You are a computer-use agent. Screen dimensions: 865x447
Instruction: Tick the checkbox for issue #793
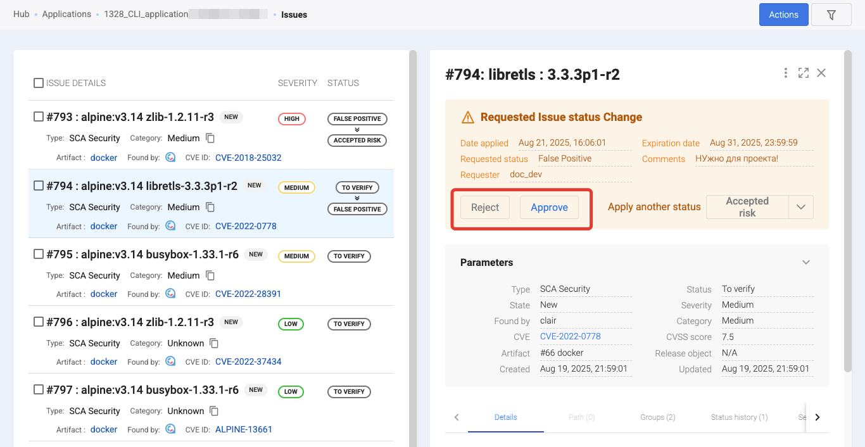pyautogui.click(x=39, y=116)
